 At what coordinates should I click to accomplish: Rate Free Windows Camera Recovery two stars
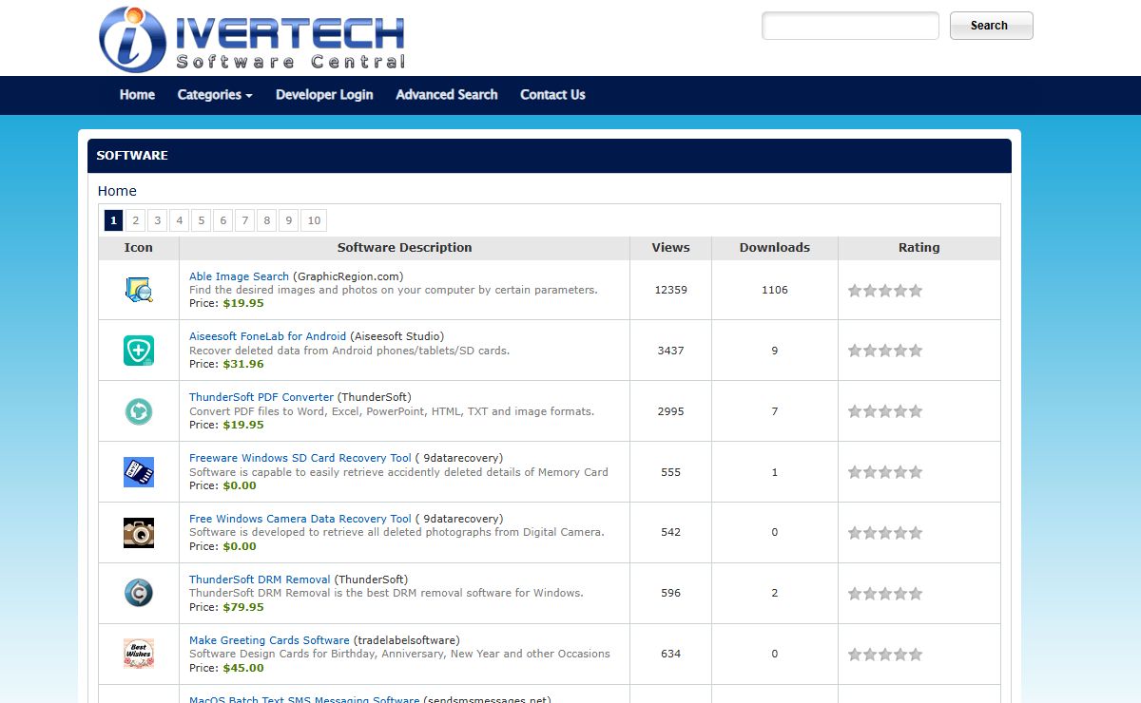coord(870,533)
